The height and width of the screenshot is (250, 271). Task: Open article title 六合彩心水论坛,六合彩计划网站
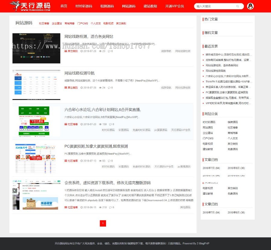click(103, 110)
